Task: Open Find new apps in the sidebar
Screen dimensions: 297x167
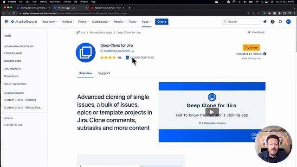Action: pyautogui.click(x=13, y=53)
